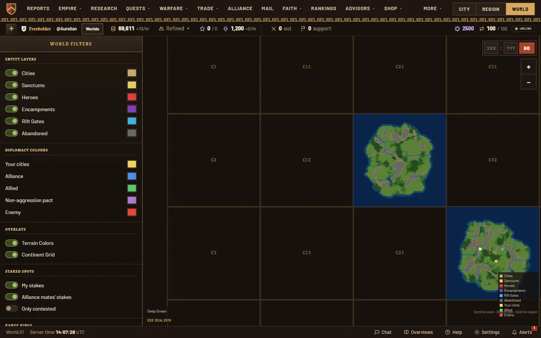Open the Reports menu
Viewport: 541px width, 338px height.
[x=38, y=8]
